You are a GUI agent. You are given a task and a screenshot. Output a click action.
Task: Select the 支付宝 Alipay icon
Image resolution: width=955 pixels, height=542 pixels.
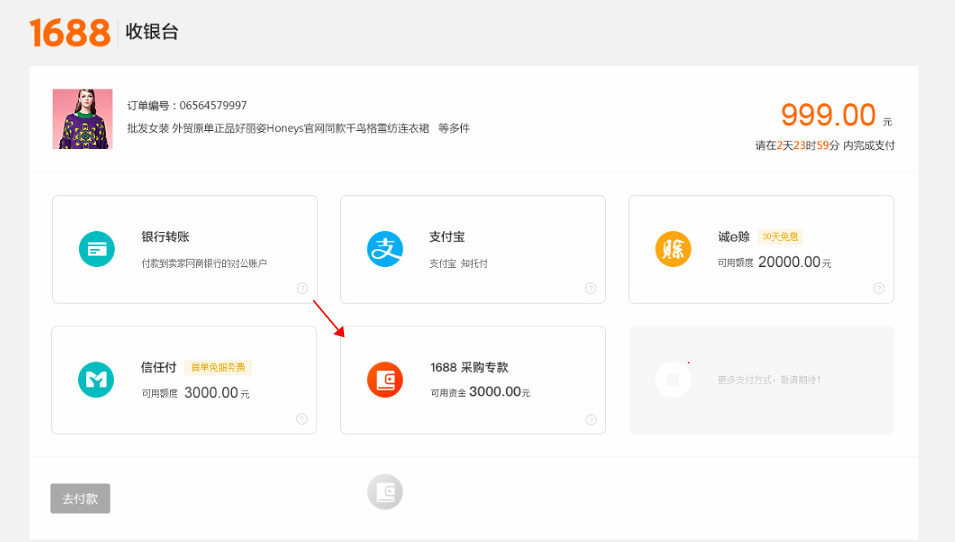385,249
